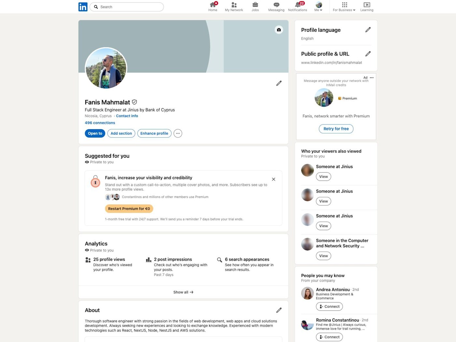The width and height of the screenshot is (456, 342).
Task: Click Show all analytics link
Action: (183, 292)
